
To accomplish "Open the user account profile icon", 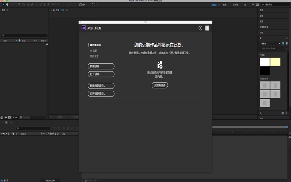I will 207,28.
